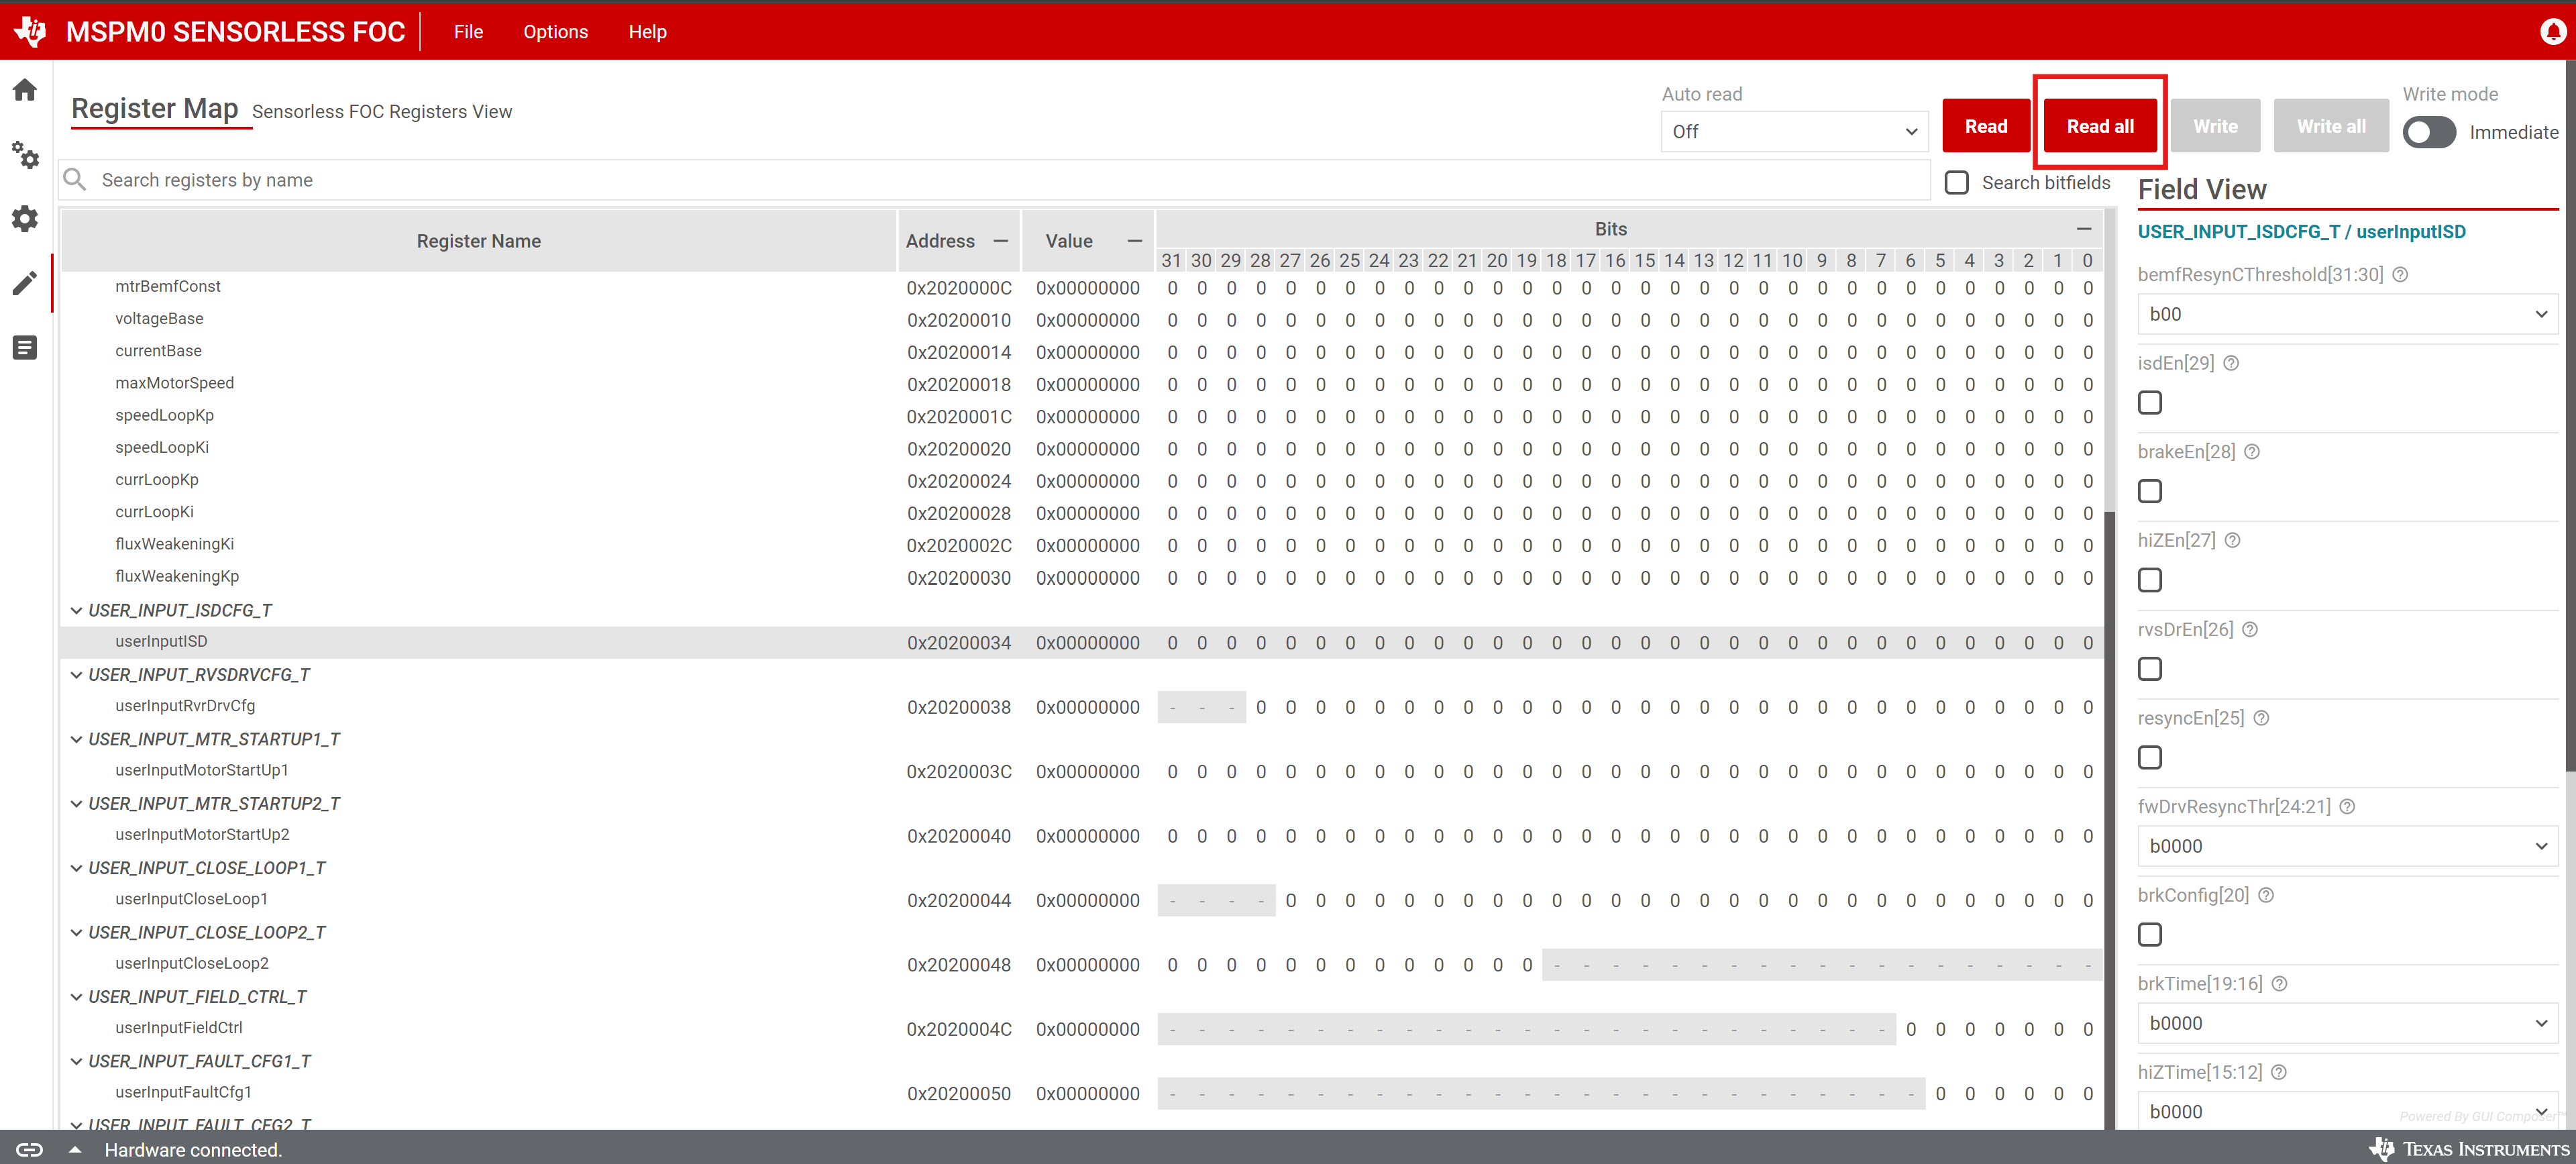
Task: Collapse the USER_INPUT_MTR_STARTUP1_T group
Action: click(76, 739)
